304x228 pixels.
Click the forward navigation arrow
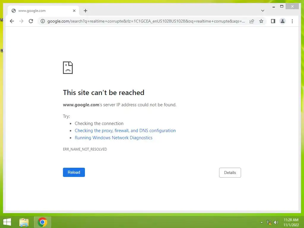(21, 21)
